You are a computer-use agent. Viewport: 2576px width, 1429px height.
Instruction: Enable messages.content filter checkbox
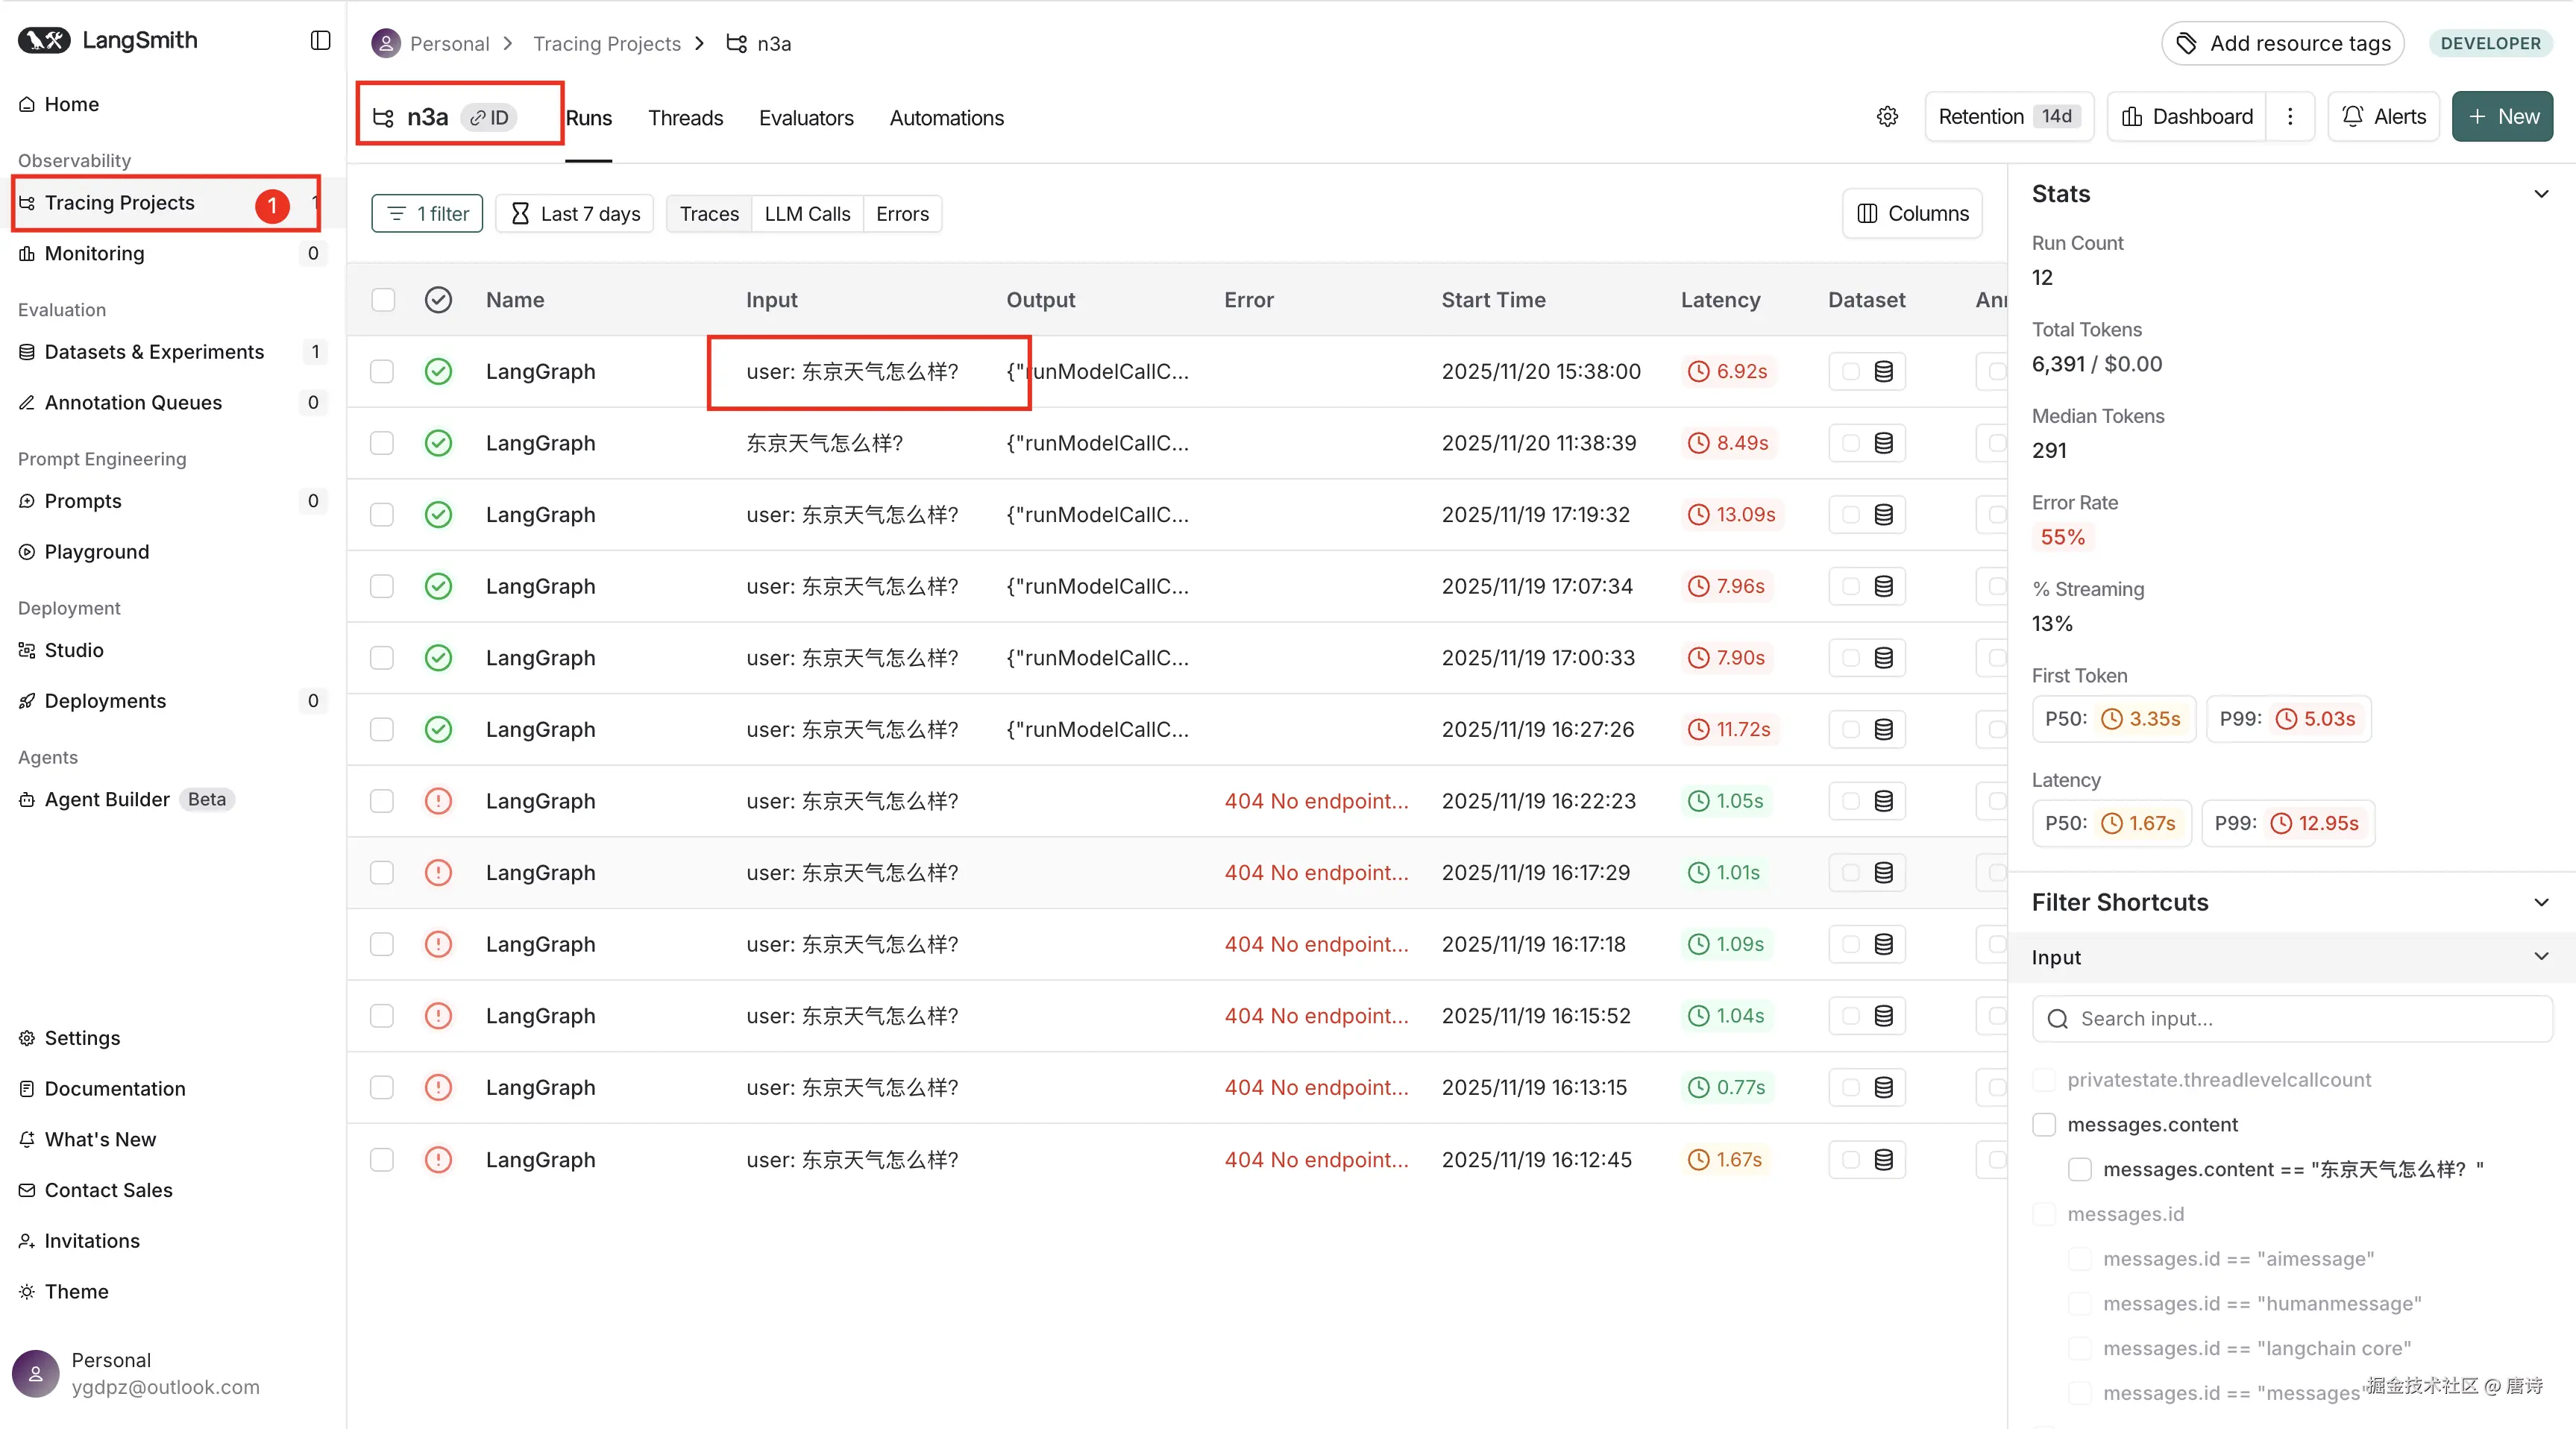click(2044, 1124)
